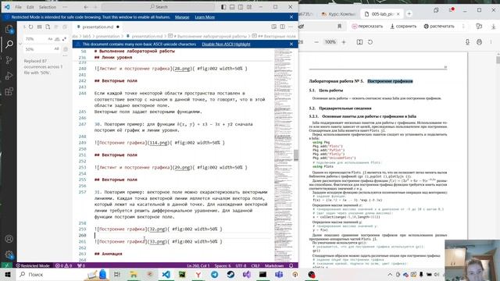The image size is (500, 281).
Task: Toggle search details ellipsis
Action: click(65, 55)
